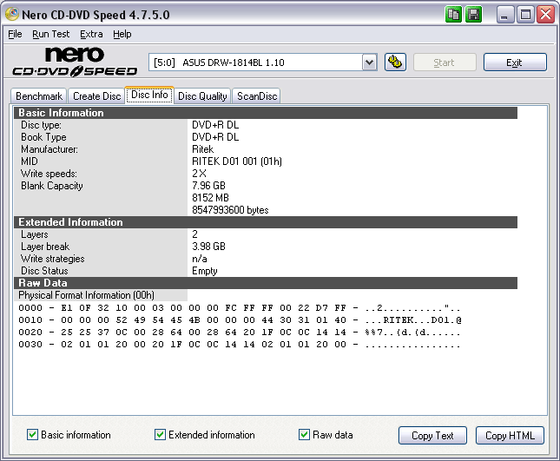
Task: Click the Physical Format Information (00h) label
Action: coord(87,295)
